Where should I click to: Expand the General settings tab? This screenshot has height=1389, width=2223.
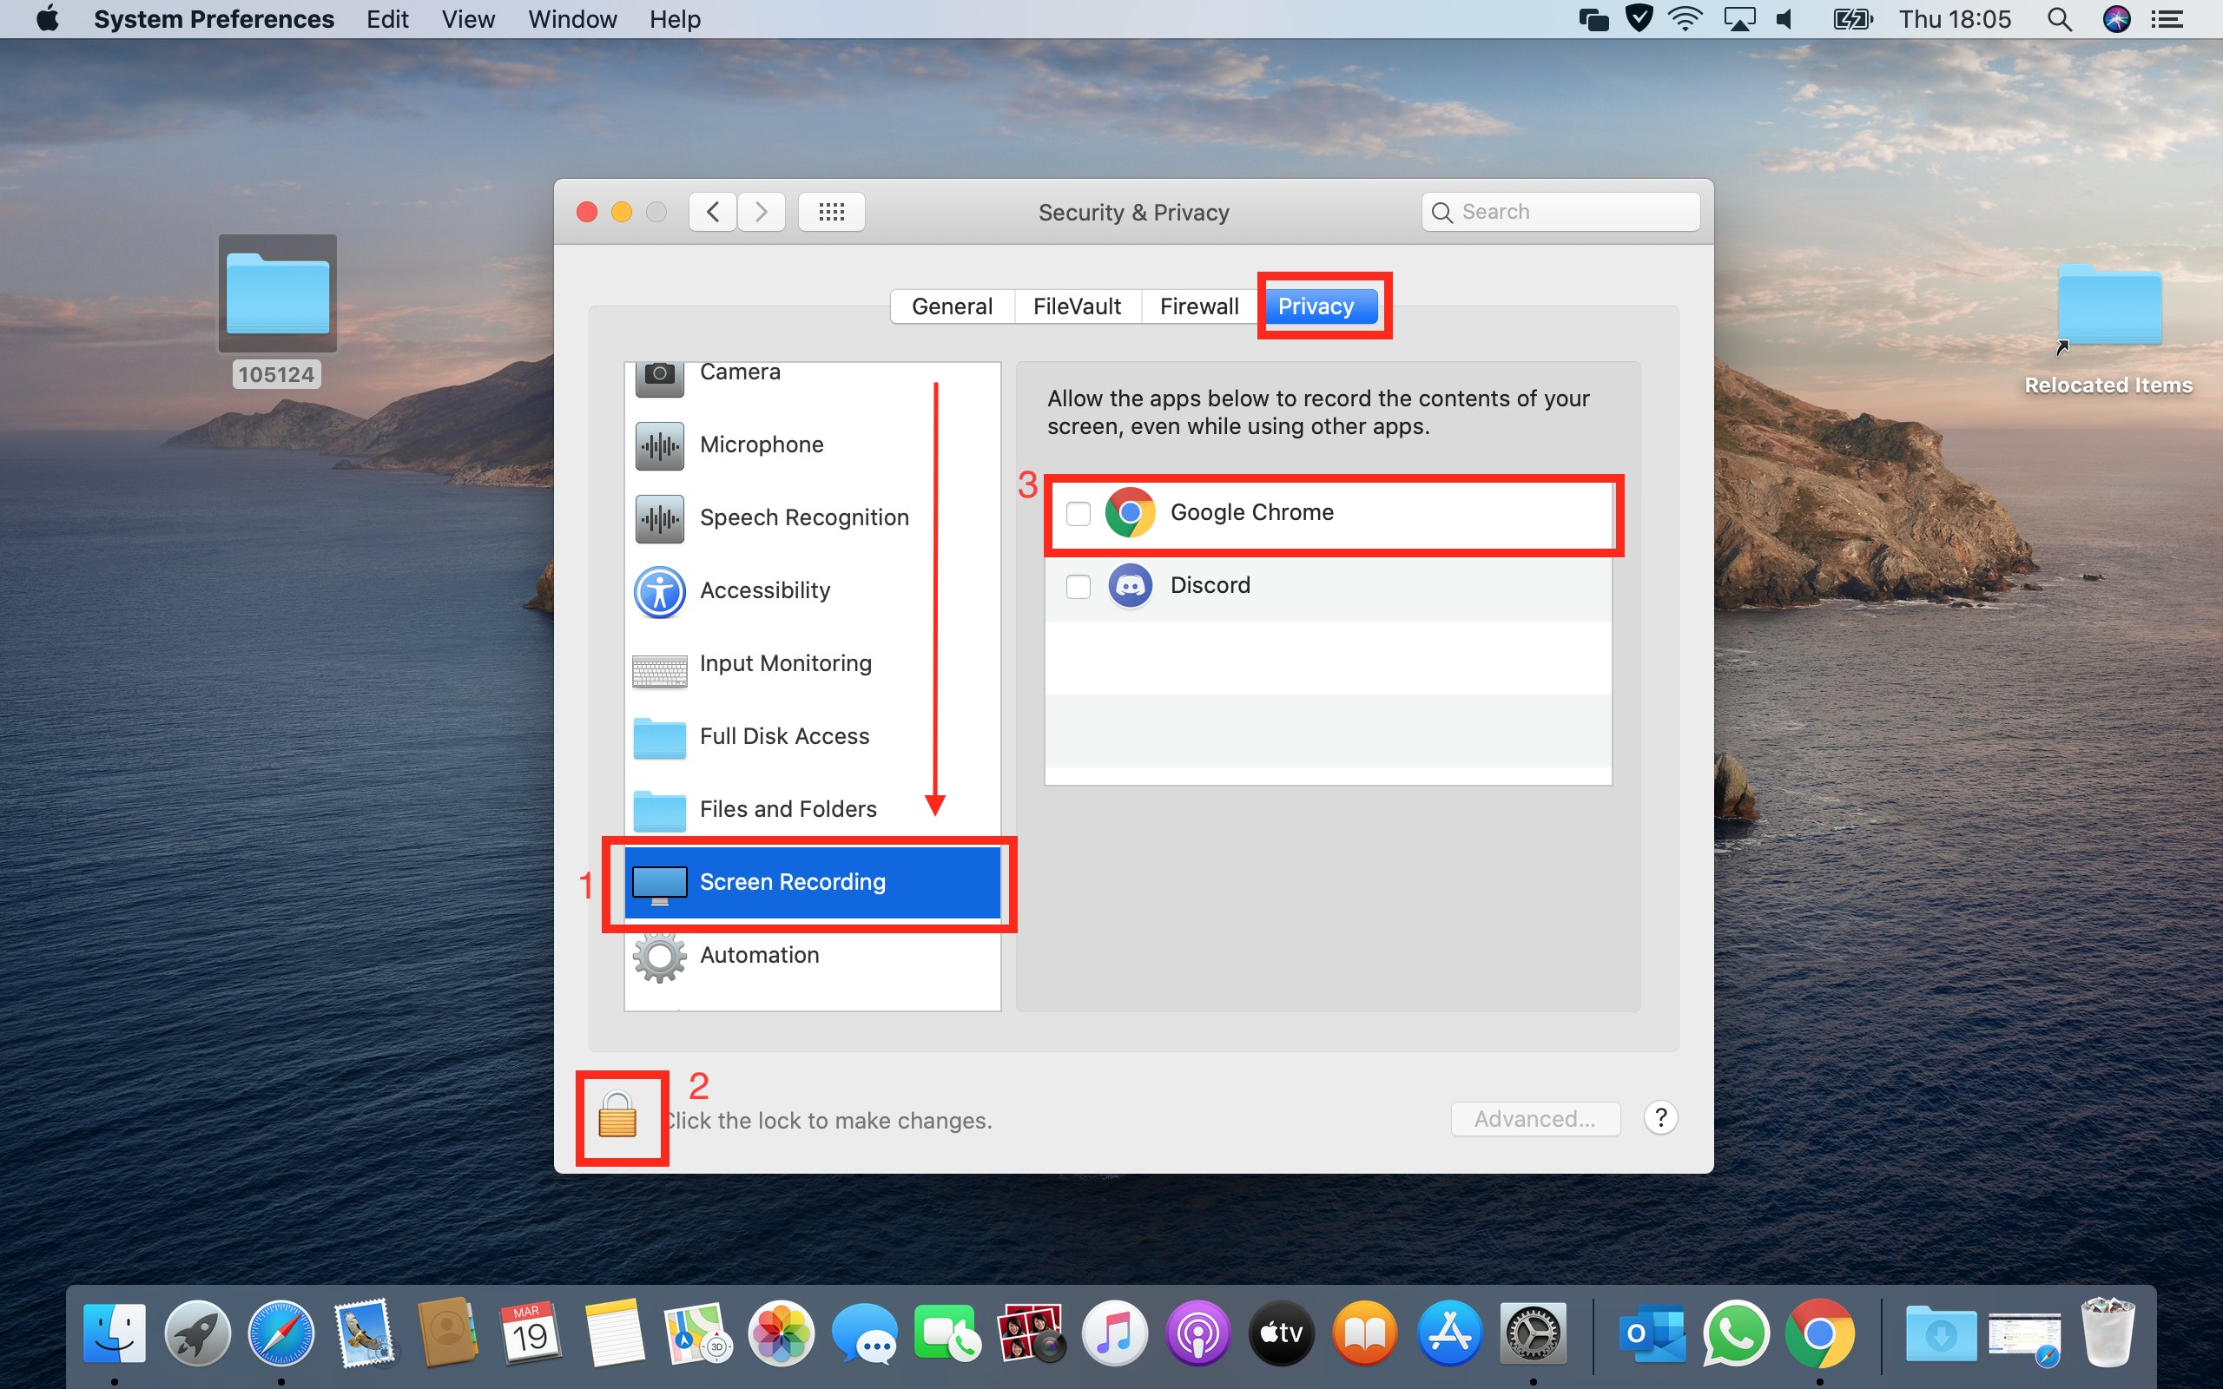[x=951, y=306]
